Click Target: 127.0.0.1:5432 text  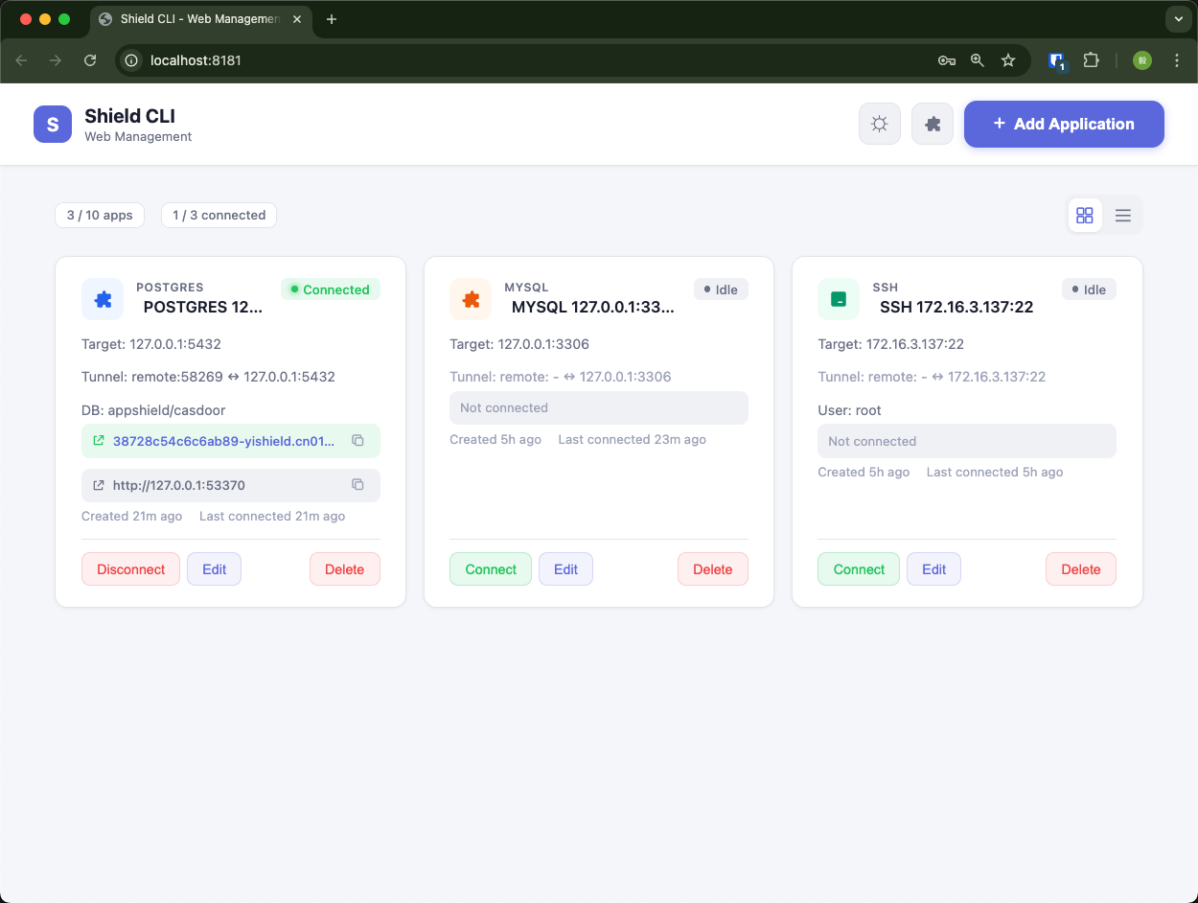click(x=151, y=344)
